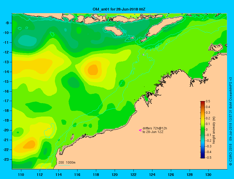
Task: Select the 0.3 tick label on the color bar
Action: coord(208,113)
